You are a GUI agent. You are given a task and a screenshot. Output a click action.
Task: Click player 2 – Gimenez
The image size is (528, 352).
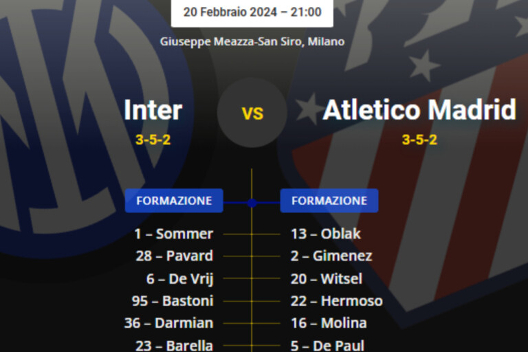tap(331, 256)
